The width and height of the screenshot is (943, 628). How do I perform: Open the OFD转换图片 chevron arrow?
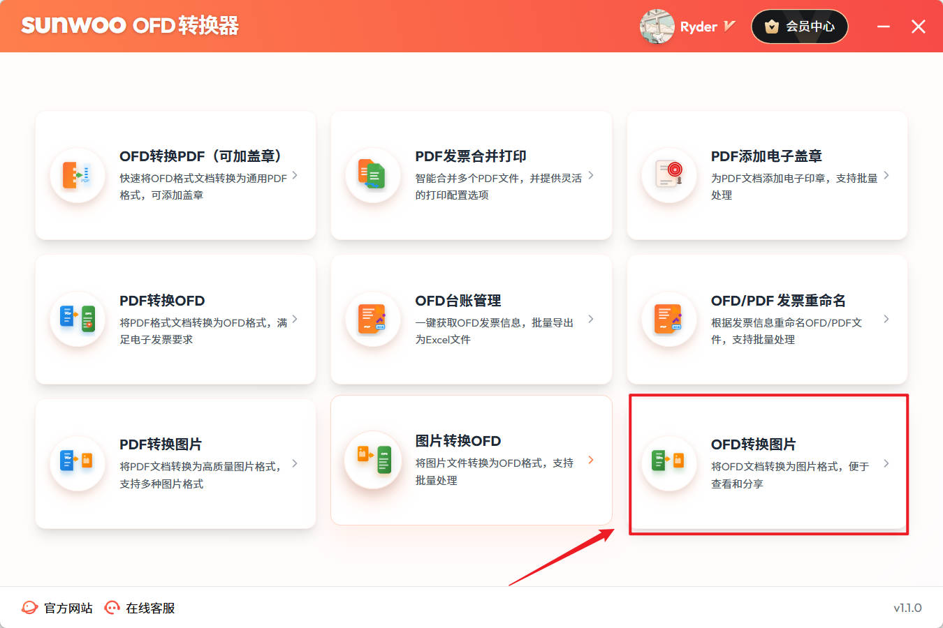coord(886,463)
